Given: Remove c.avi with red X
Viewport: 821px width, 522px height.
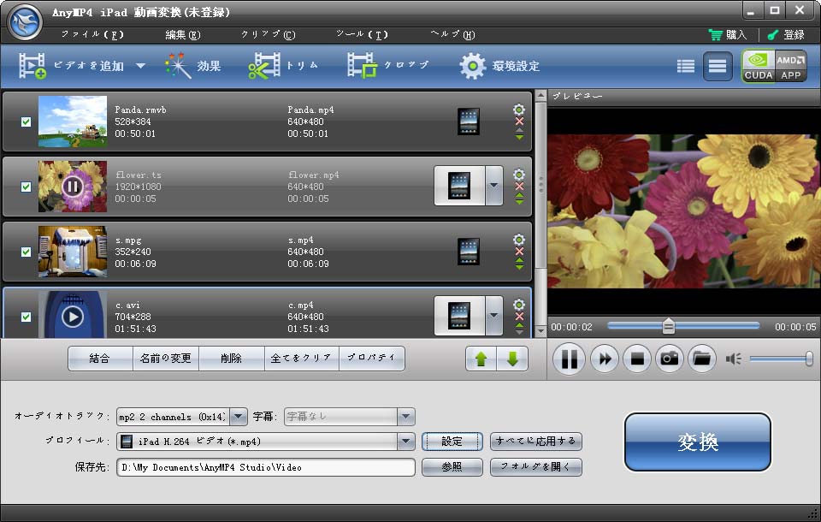Looking at the screenshot, I should coord(519,317).
